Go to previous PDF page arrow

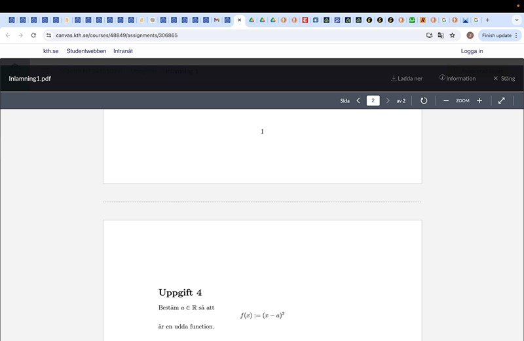358,100
